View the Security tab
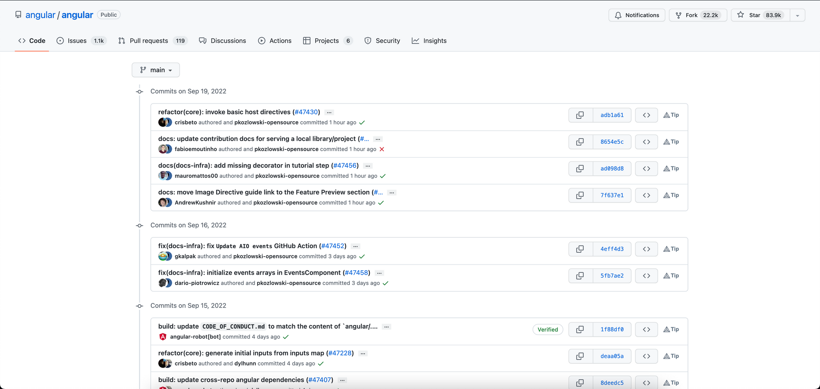 click(383, 41)
